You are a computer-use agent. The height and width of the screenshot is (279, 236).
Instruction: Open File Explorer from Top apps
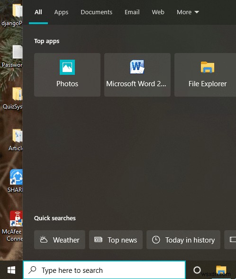205,75
